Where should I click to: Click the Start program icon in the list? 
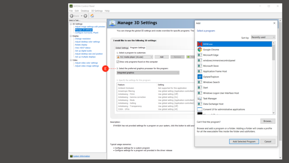click(200, 87)
